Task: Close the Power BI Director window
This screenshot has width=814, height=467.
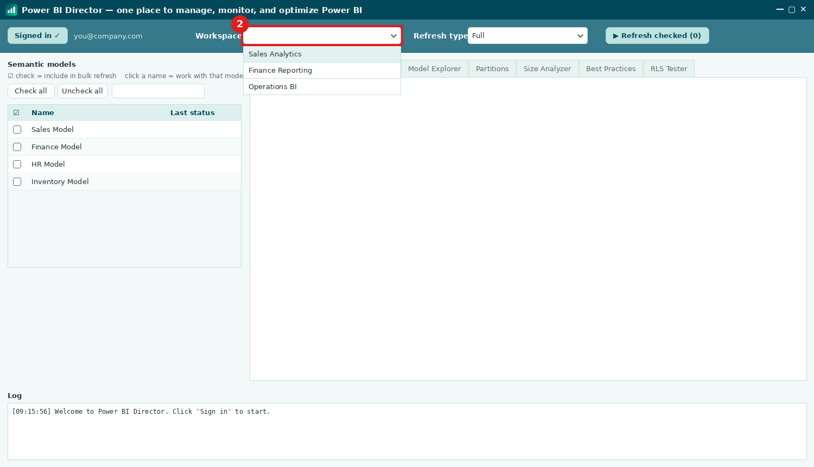Action: click(804, 9)
